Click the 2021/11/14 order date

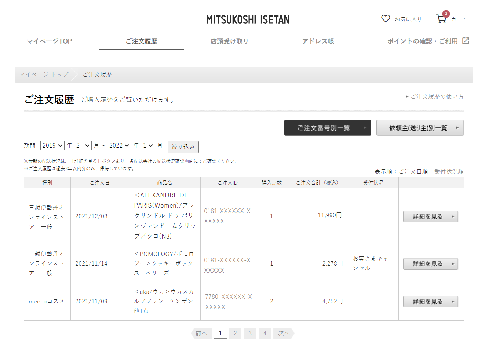coord(91,263)
